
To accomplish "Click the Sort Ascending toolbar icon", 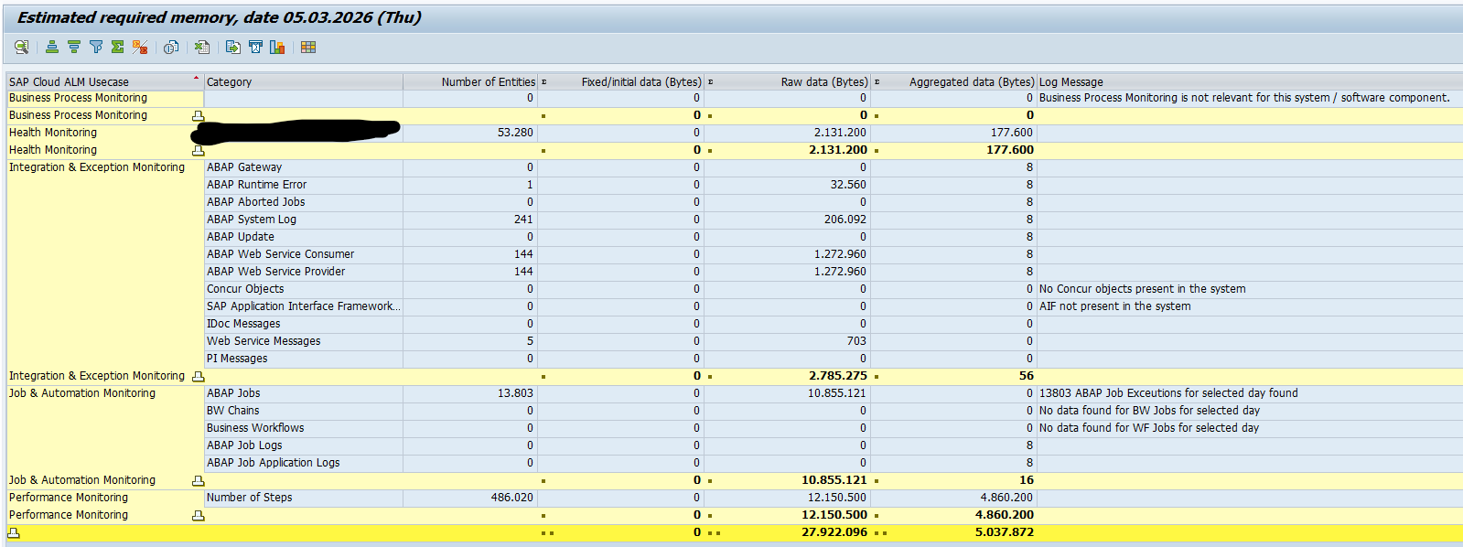I will coord(52,47).
